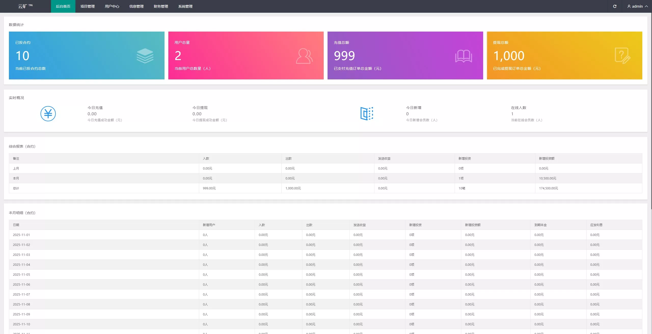Open the 信息管理 menu
652x334 pixels.
point(137,6)
